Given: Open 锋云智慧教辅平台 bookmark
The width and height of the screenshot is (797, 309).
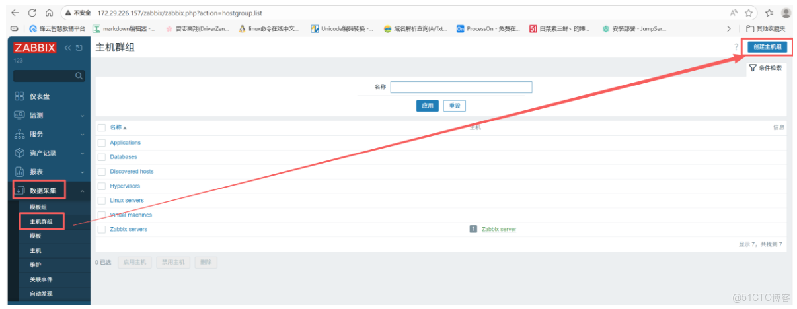Looking at the screenshot, I should [x=57, y=29].
